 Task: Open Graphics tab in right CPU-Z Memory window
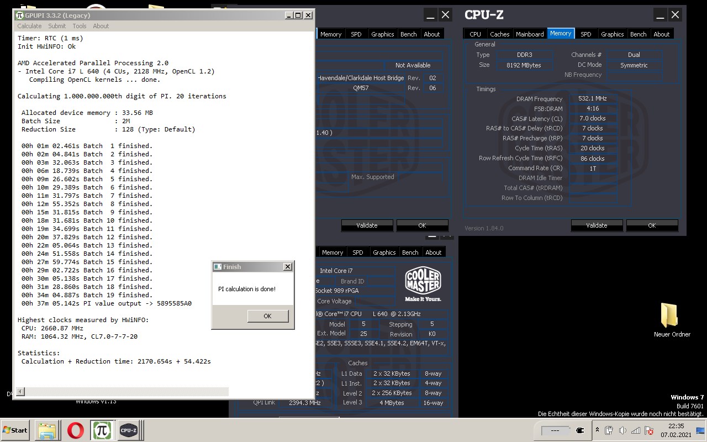click(x=613, y=34)
